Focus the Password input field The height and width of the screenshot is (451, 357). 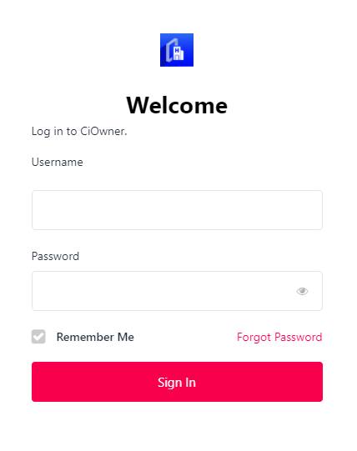pos(177,291)
